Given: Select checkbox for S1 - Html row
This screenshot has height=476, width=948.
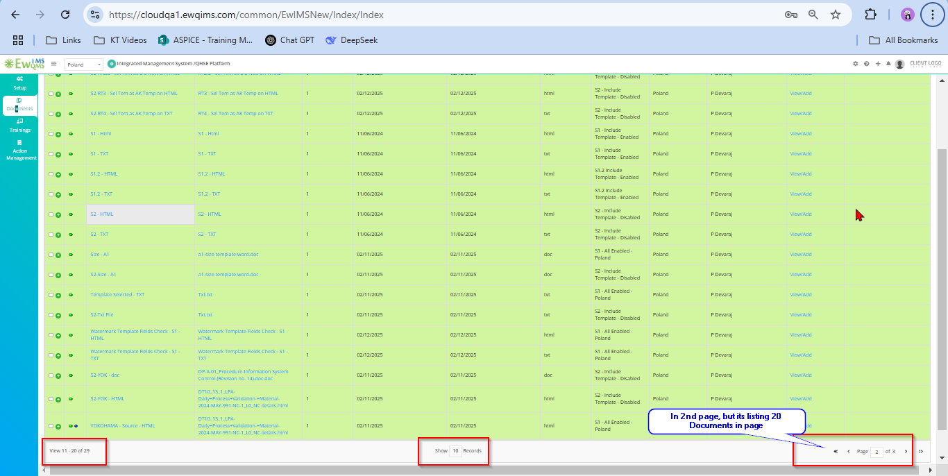Looking at the screenshot, I should [x=51, y=134].
